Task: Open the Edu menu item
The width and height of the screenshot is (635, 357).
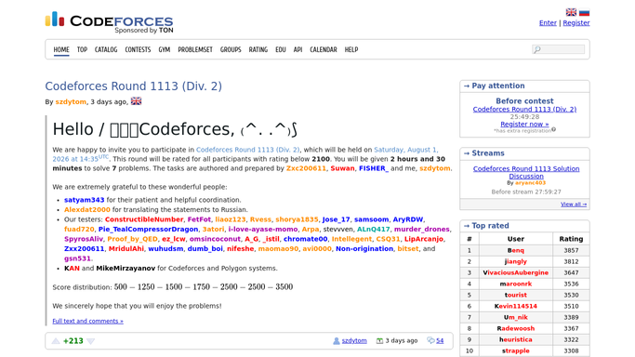Action: (x=281, y=49)
